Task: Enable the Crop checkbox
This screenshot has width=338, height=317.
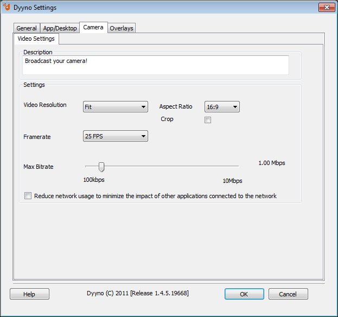Action: [x=208, y=120]
